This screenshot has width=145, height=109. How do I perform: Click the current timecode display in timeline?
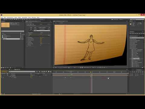click(5, 71)
